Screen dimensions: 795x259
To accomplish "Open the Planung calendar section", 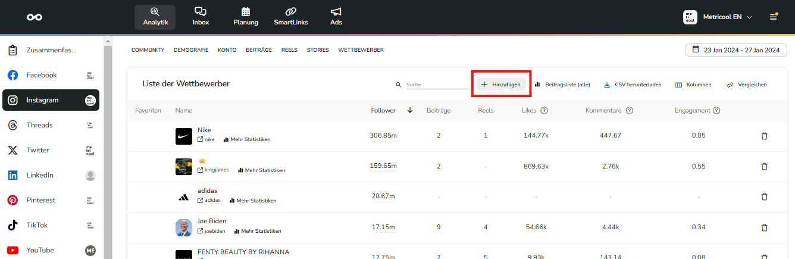I will click(x=246, y=17).
